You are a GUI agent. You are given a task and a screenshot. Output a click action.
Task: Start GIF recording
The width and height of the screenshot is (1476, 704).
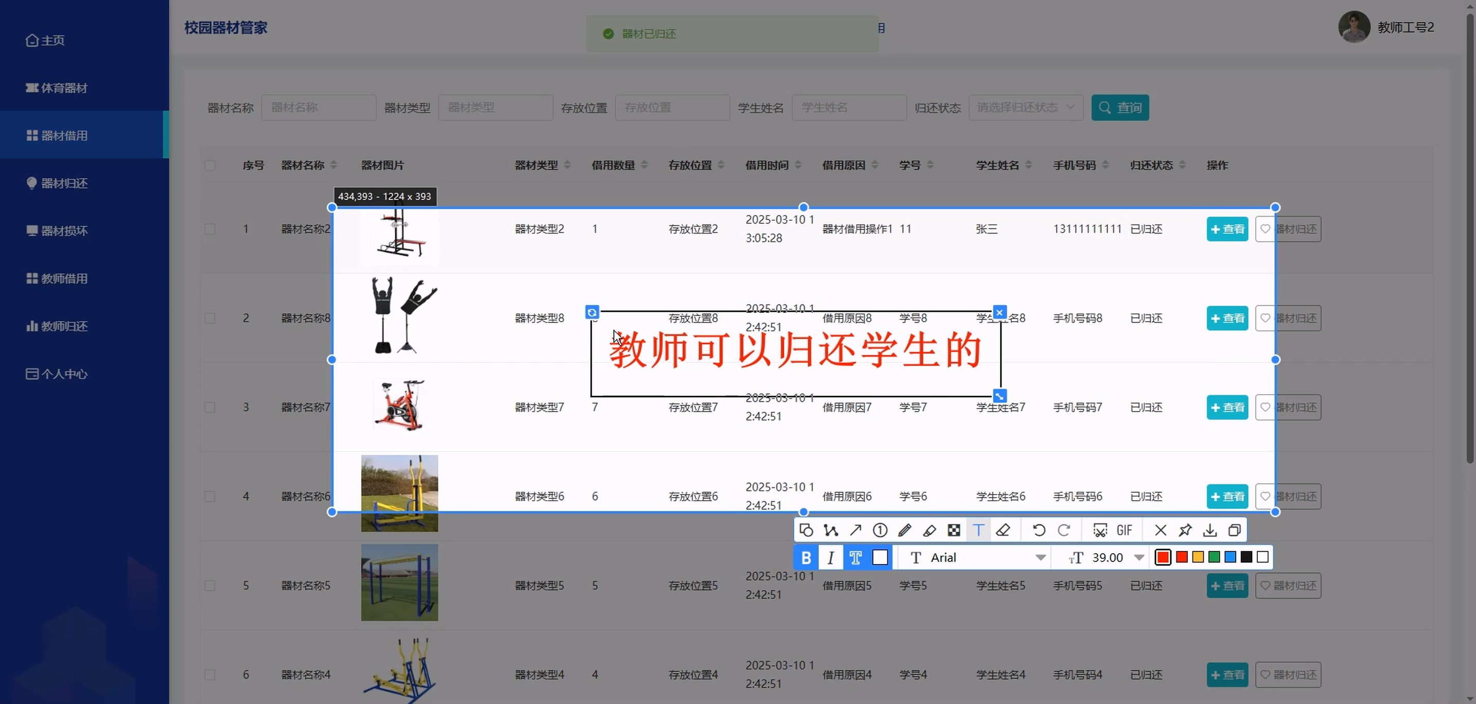tap(1124, 530)
